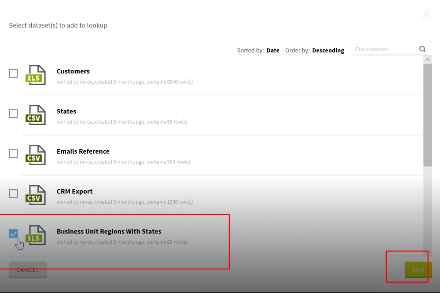
Task: Click the CRM Export CSV file icon
Action: (x=35, y=195)
